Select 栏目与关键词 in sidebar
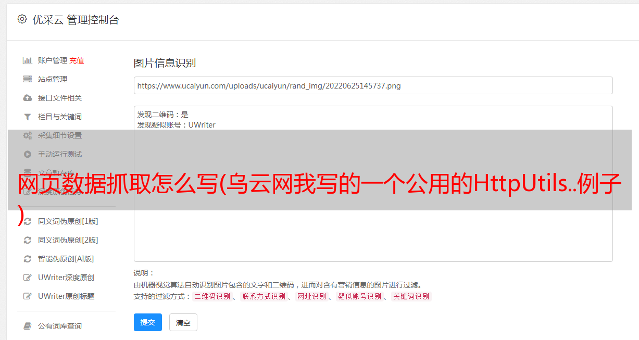This screenshot has width=639, height=340. coord(59,117)
